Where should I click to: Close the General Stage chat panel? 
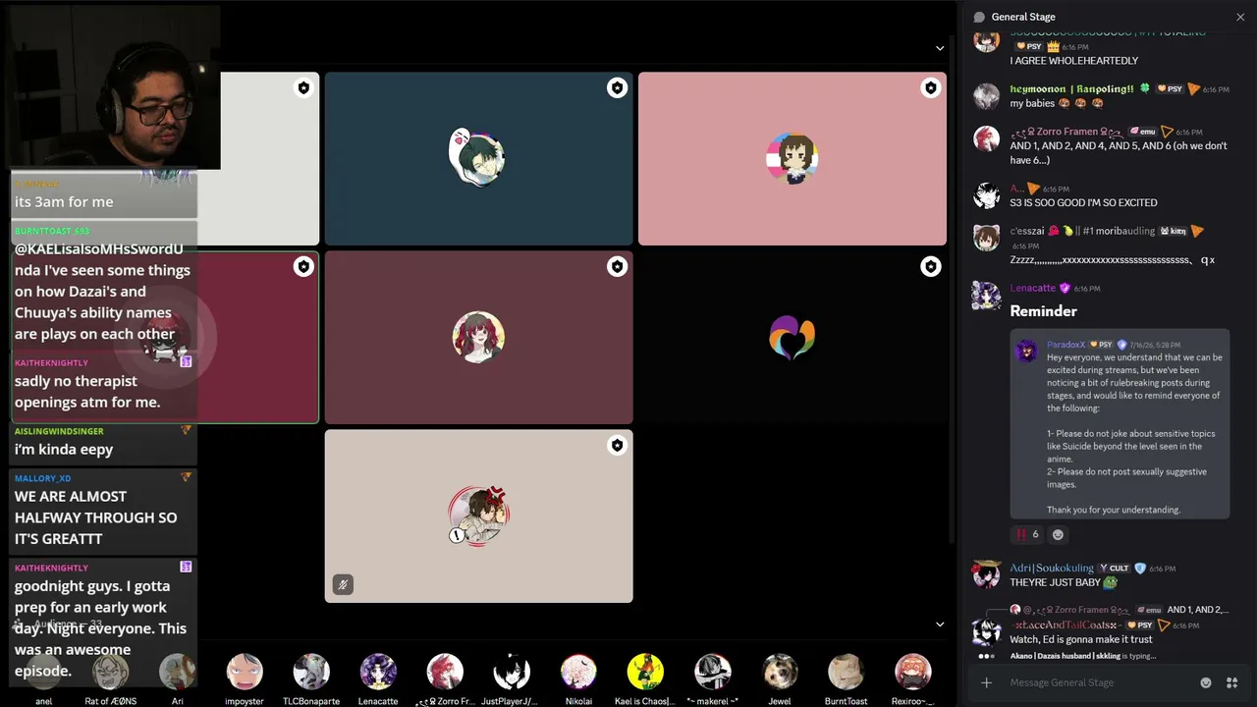click(x=1240, y=17)
